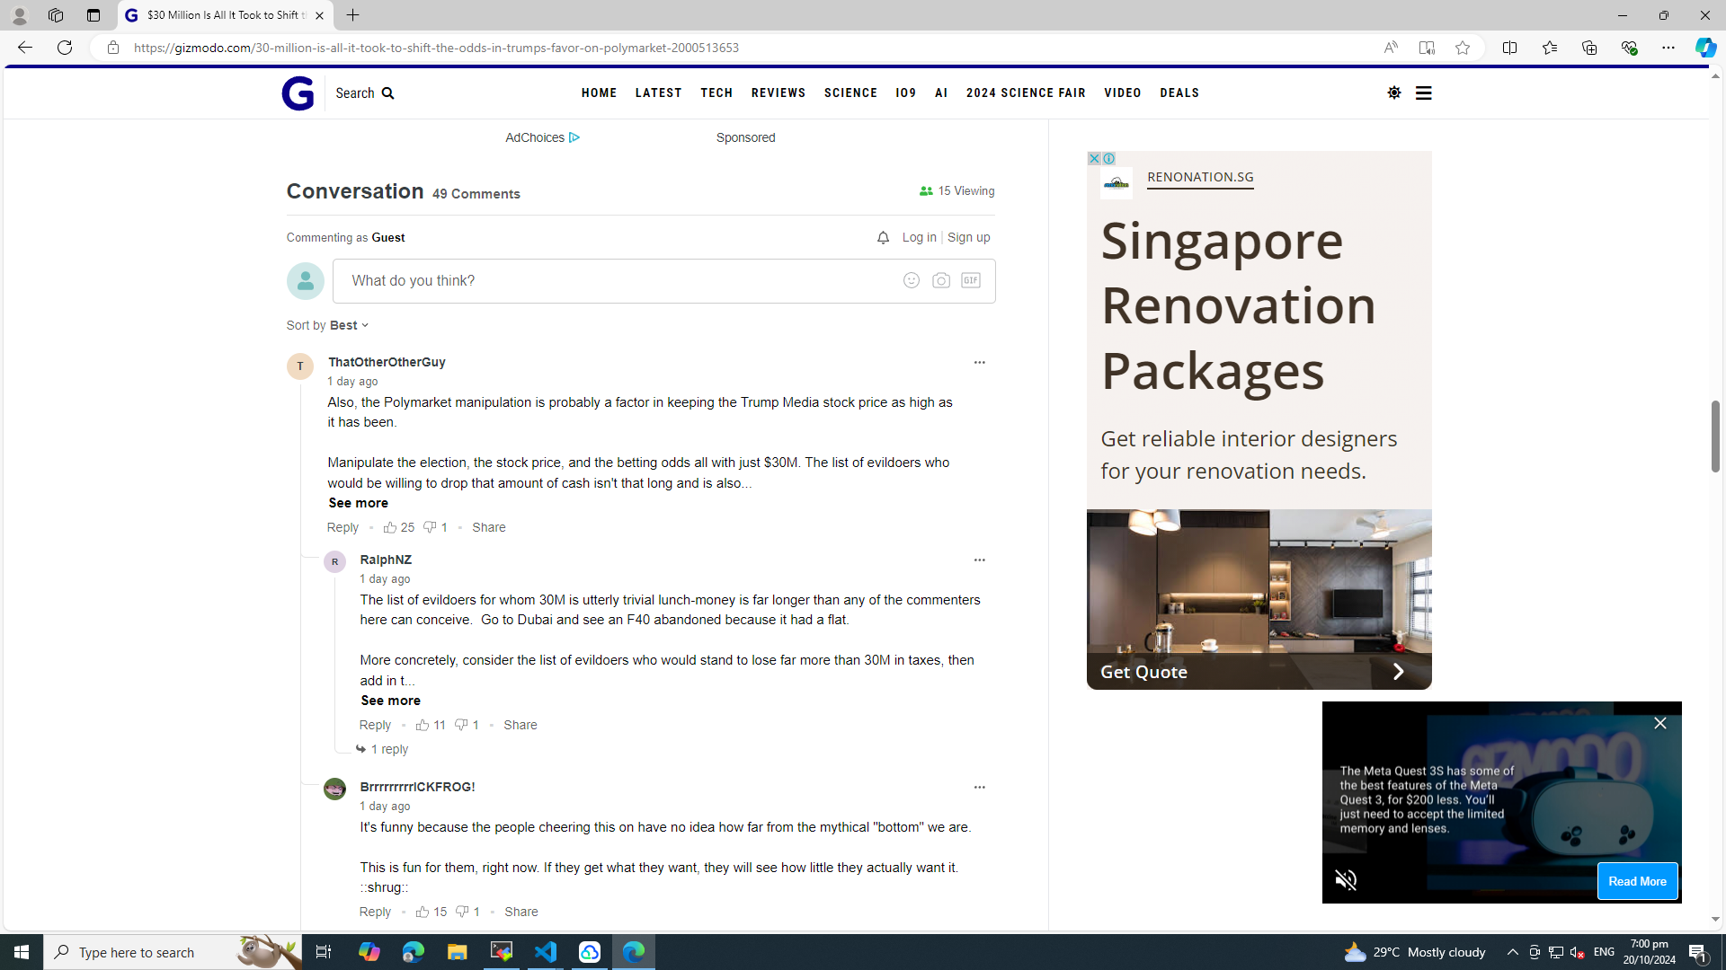Upvote ThatOtherOtherGuy comment (25)

[398, 527]
